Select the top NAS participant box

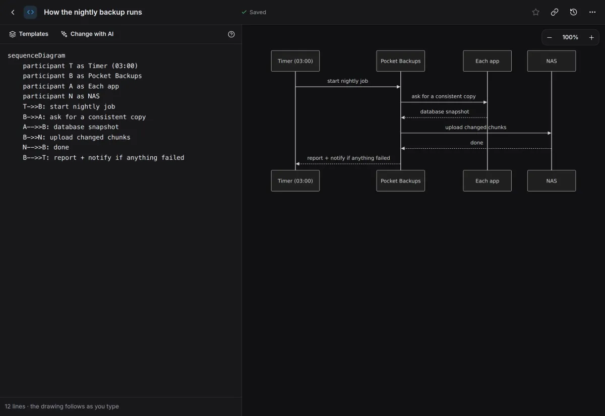coord(552,61)
